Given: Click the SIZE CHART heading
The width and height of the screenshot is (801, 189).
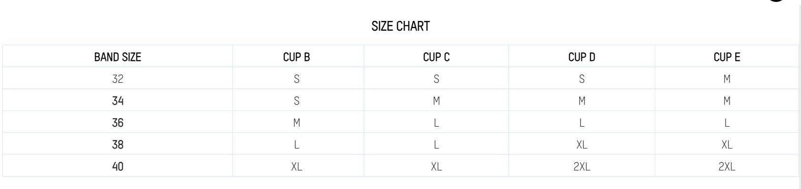Looking at the screenshot, I should point(400,26).
